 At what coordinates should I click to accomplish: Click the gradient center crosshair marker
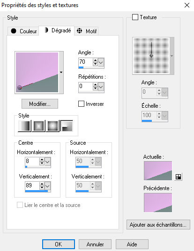pos(20,88)
